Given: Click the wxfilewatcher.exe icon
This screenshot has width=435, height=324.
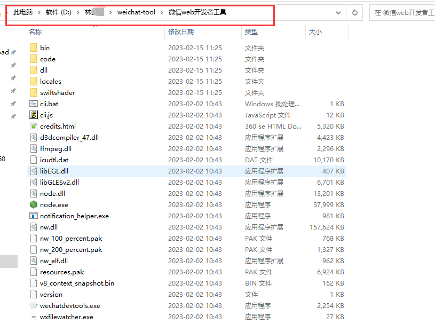Looking at the screenshot, I should click(x=34, y=317).
